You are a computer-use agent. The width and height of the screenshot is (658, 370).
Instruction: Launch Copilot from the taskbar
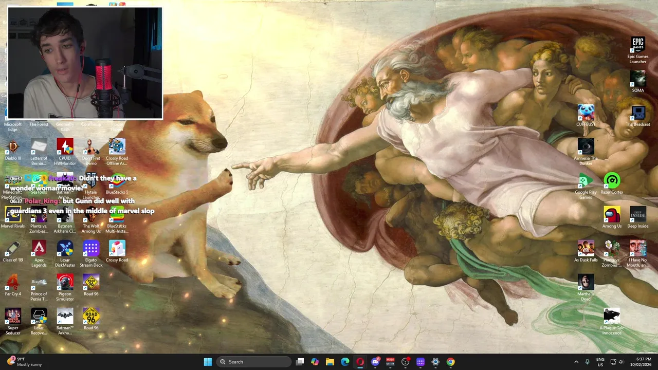pos(315,362)
